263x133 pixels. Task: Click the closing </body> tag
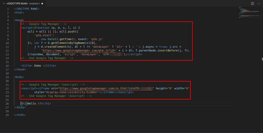tap(20, 107)
